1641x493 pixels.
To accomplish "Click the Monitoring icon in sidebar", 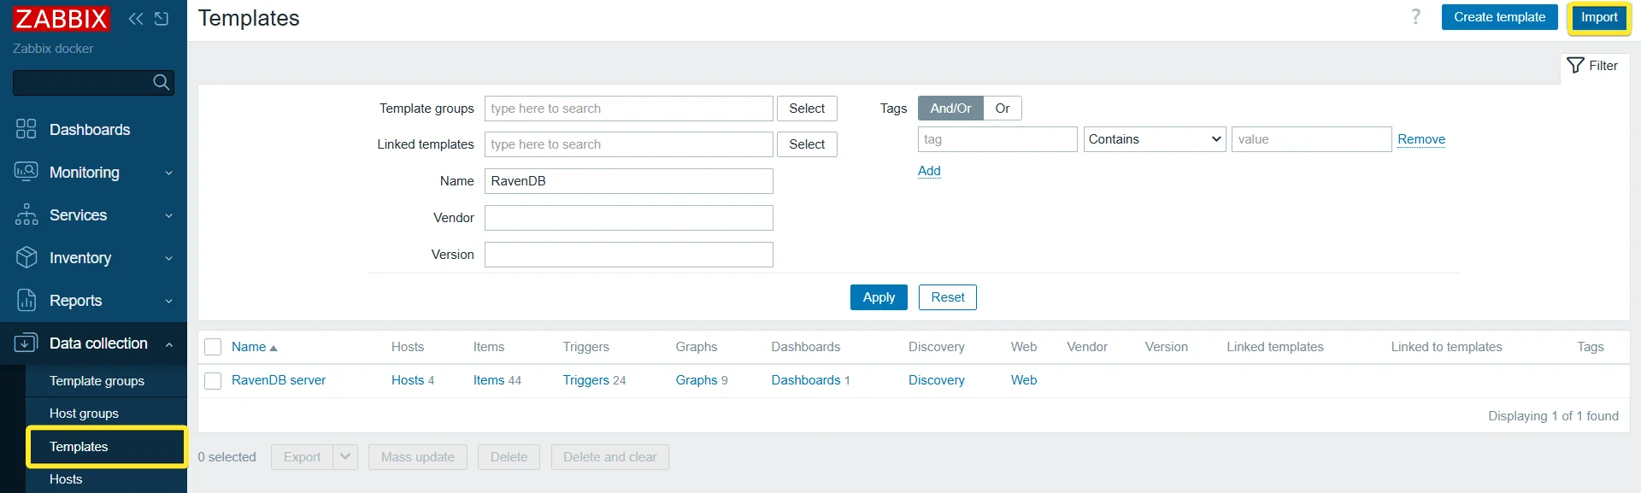I will 26,172.
